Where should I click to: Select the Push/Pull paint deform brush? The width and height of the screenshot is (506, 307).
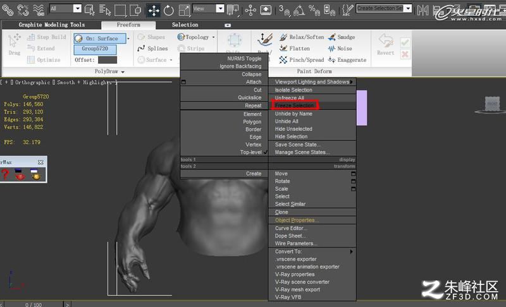[265, 40]
